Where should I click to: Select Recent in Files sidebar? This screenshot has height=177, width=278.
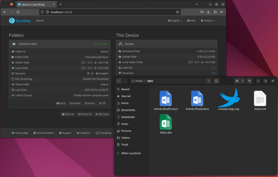(x=131, y=89)
